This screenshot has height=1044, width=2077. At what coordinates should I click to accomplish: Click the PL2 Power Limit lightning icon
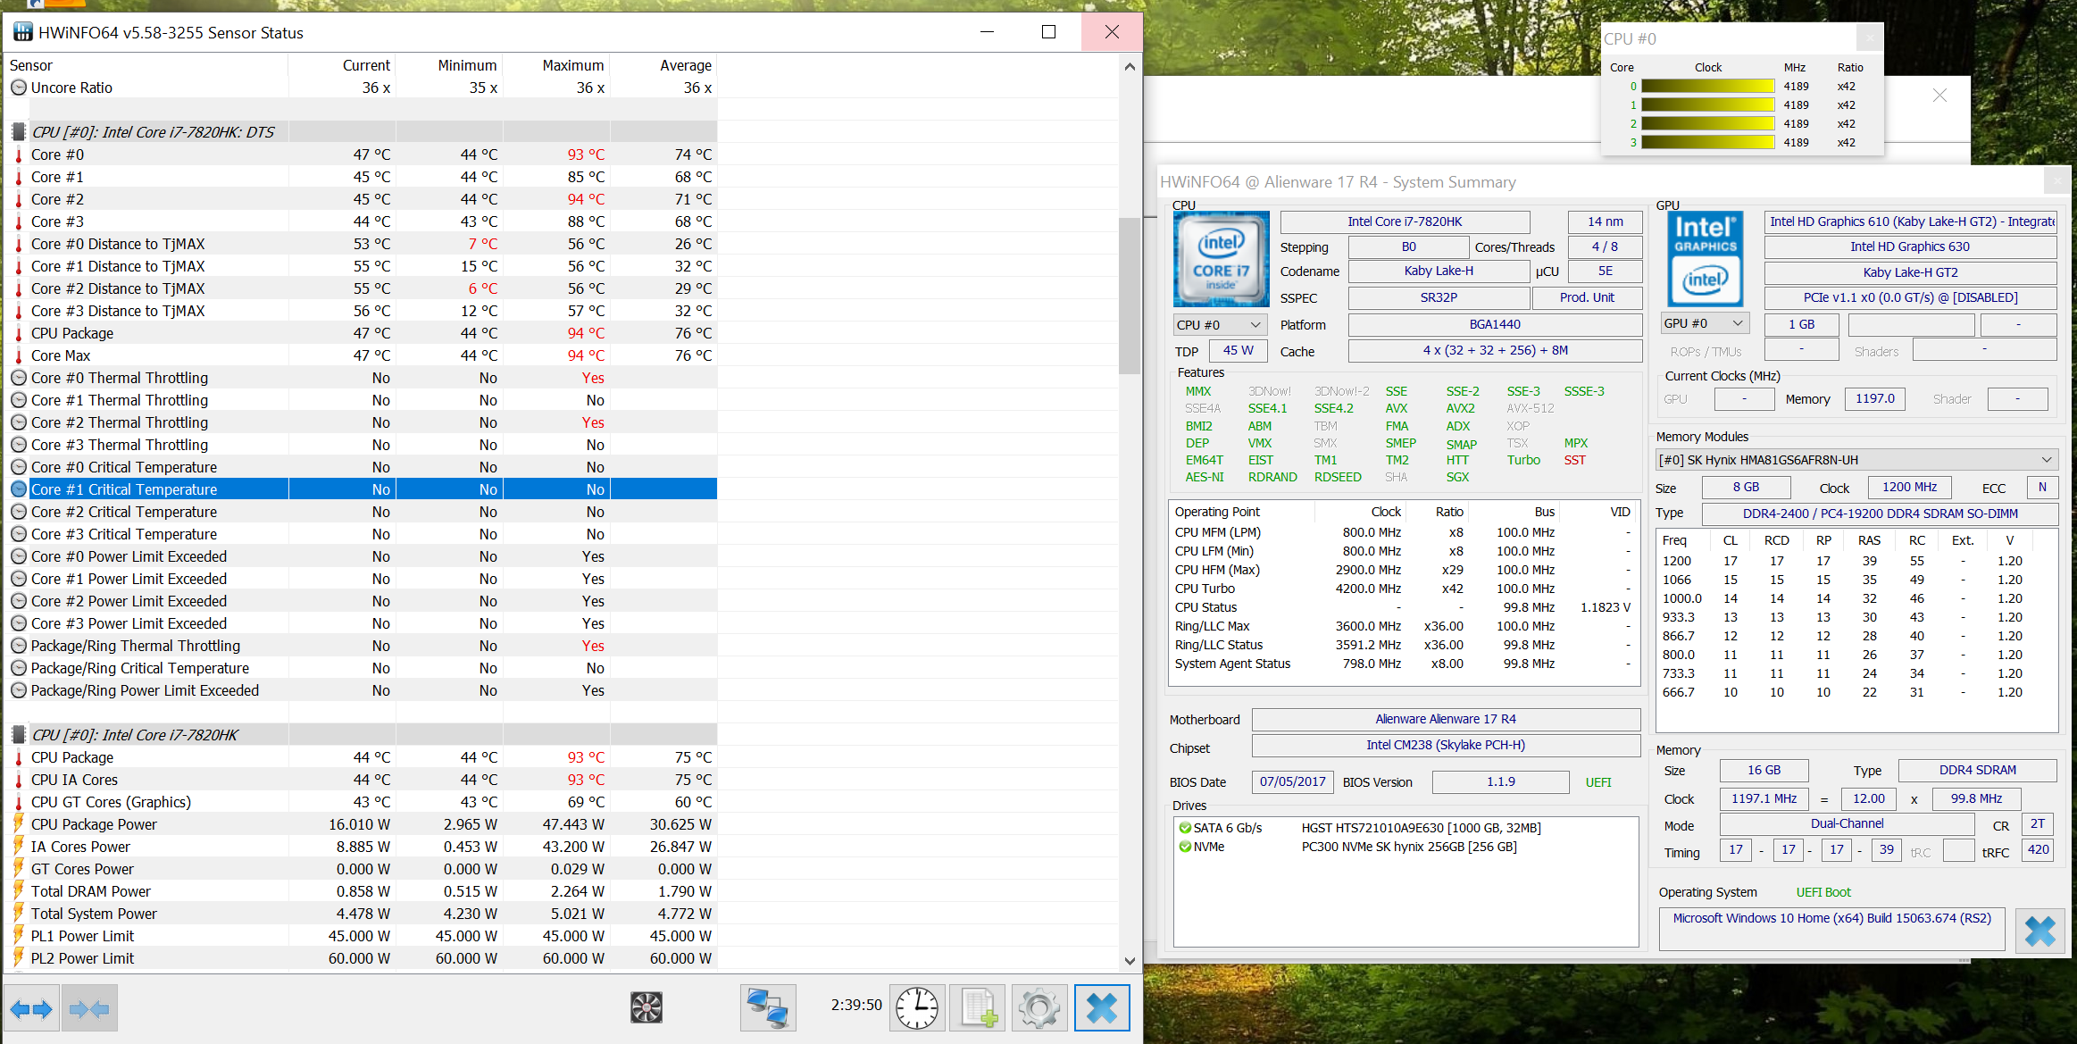point(18,957)
